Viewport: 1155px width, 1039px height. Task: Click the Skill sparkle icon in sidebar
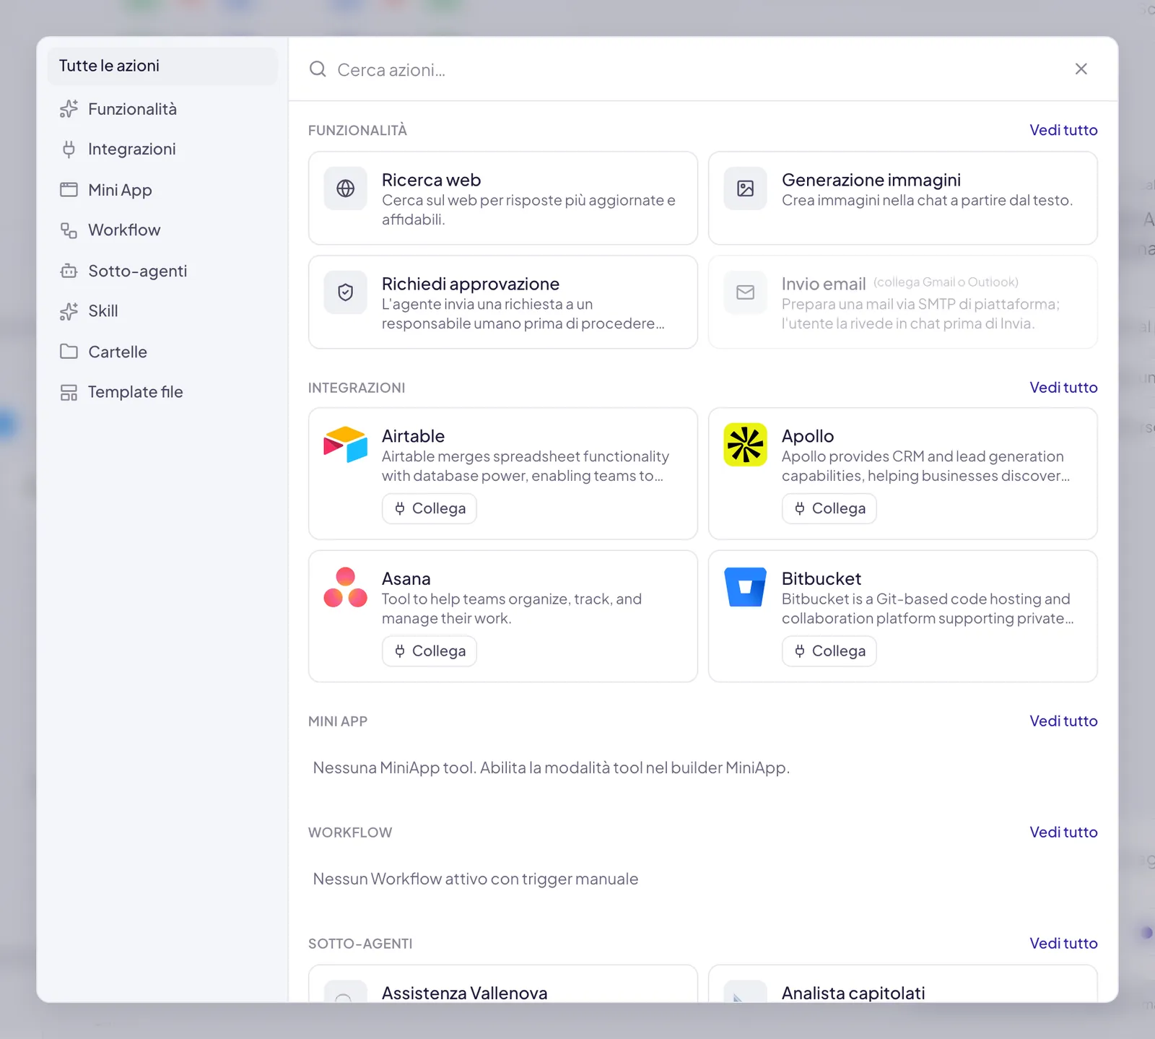tap(69, 311)
